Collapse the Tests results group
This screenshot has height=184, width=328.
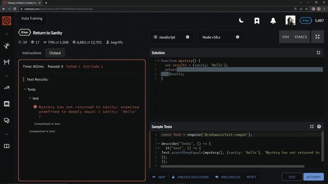point(25,89)
